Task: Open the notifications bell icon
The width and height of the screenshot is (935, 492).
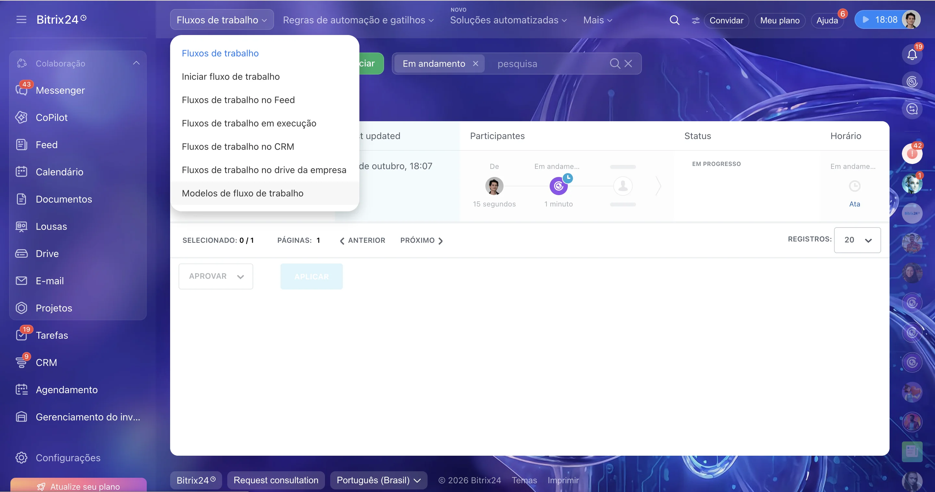Action: tap(912, 54)
